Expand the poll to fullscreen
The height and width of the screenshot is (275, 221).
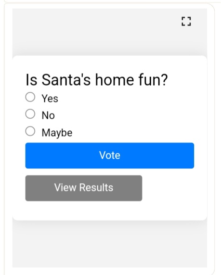[x=186, y=22]
